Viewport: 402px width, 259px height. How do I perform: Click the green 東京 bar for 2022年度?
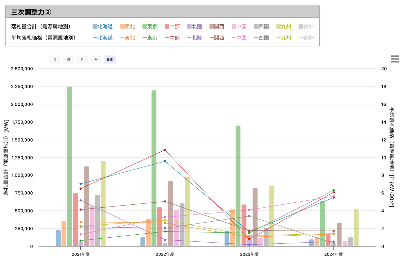pos(154,168)
